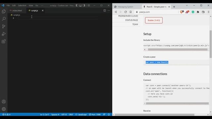The height and width of the screenshot is (119, 212).
Task: Bookmark the current page
Action: pos(131,12)
